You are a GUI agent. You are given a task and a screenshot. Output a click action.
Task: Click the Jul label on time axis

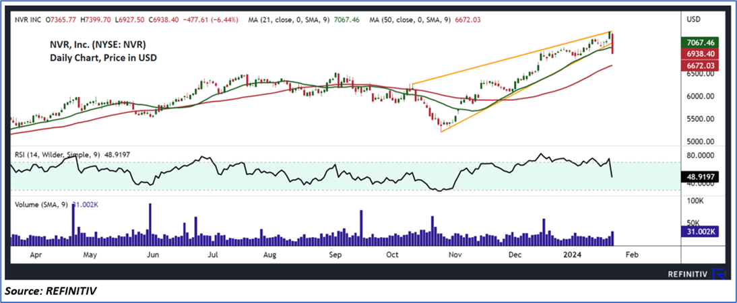click(x=213, y=255)
